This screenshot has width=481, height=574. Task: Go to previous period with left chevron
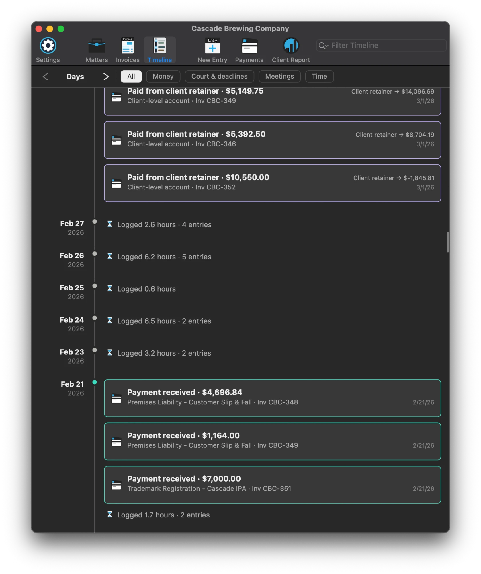click(45, 77)
